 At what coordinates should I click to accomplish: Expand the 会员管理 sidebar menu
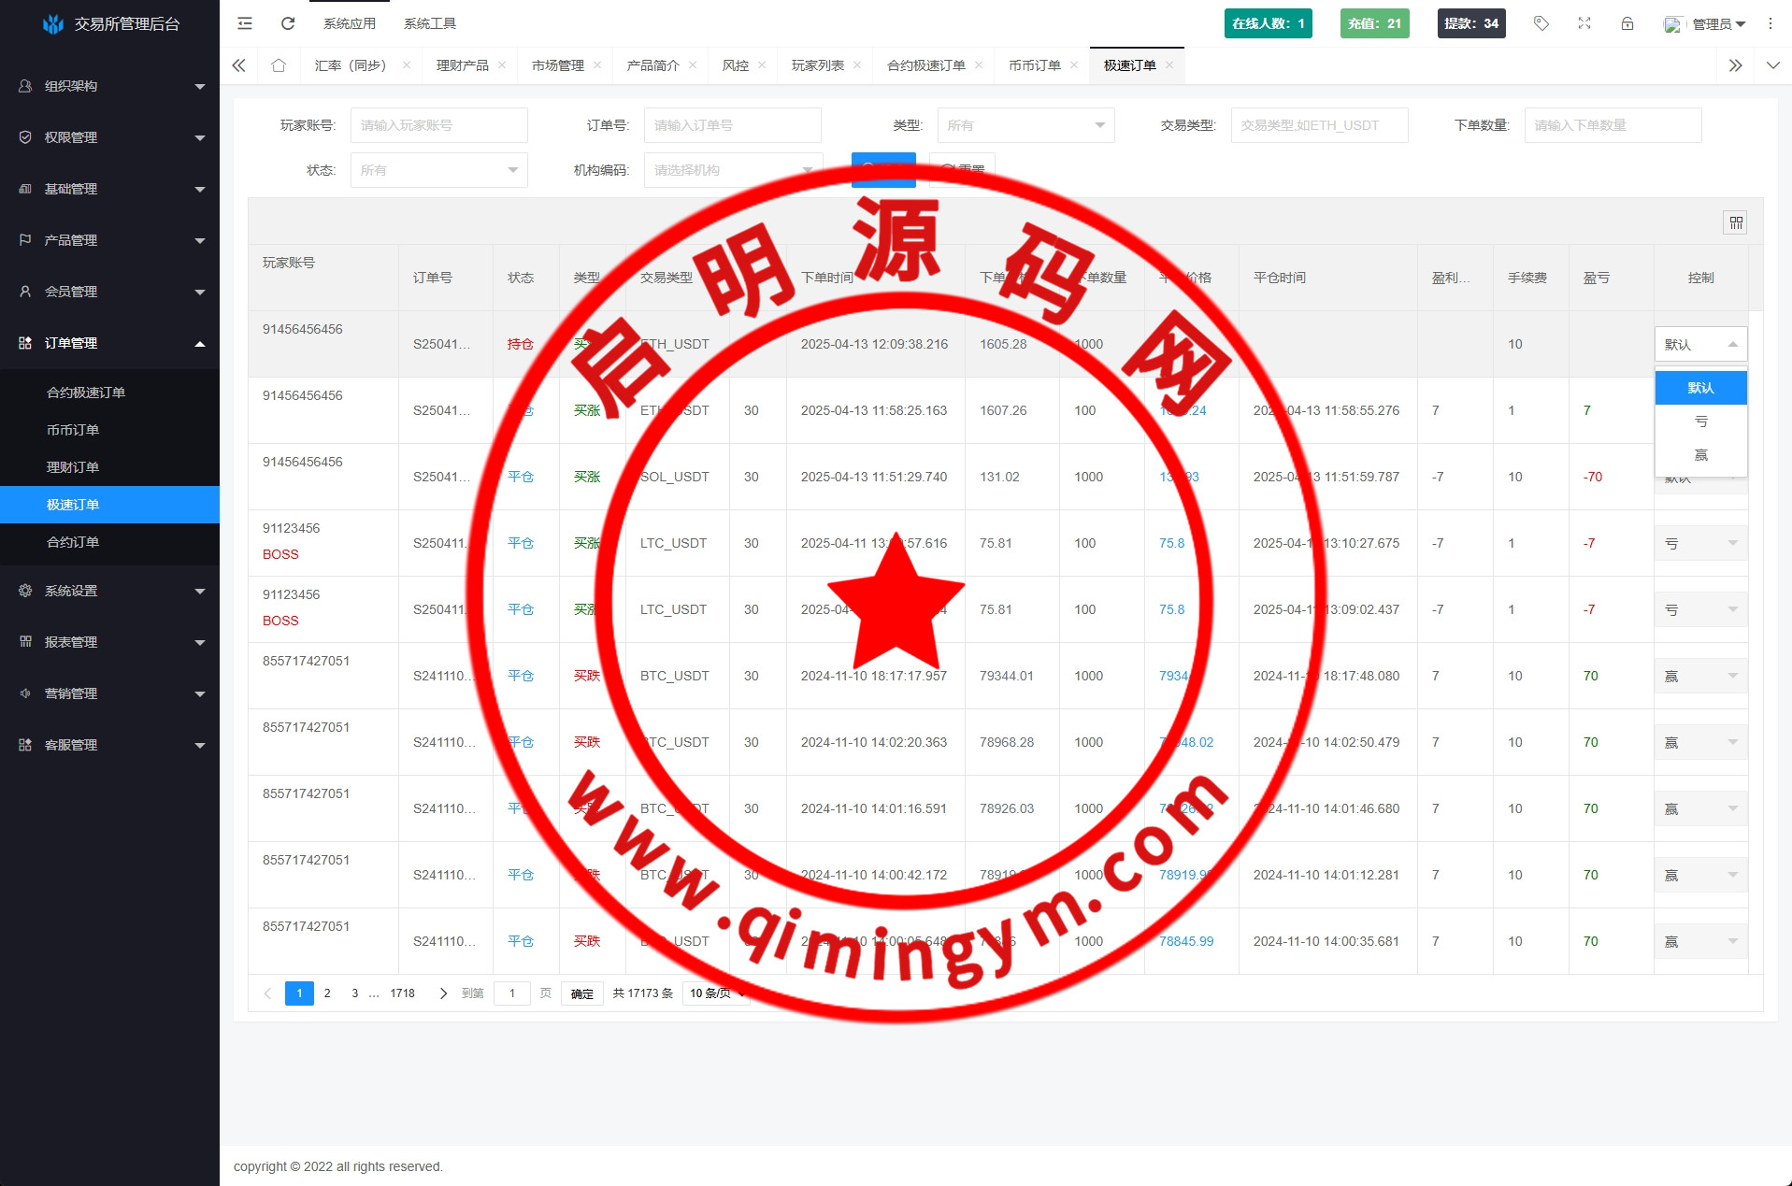pos(109,292)
